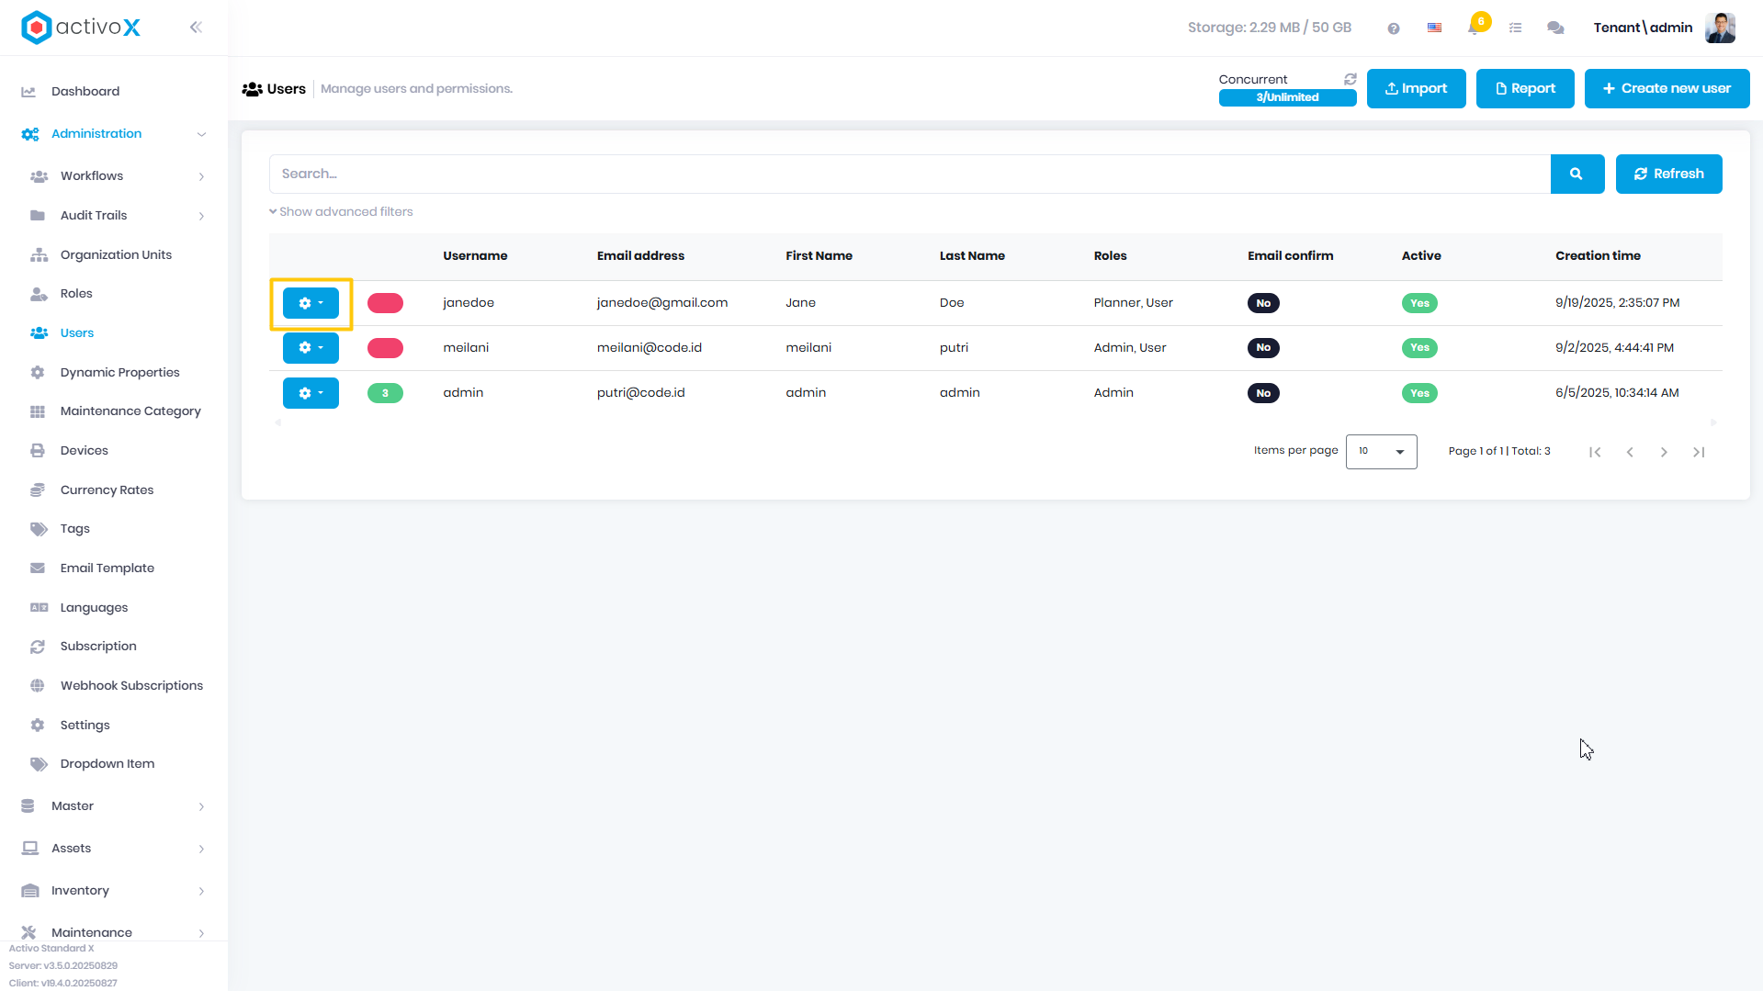Open the notifications bell icon

click(1475, 28)
